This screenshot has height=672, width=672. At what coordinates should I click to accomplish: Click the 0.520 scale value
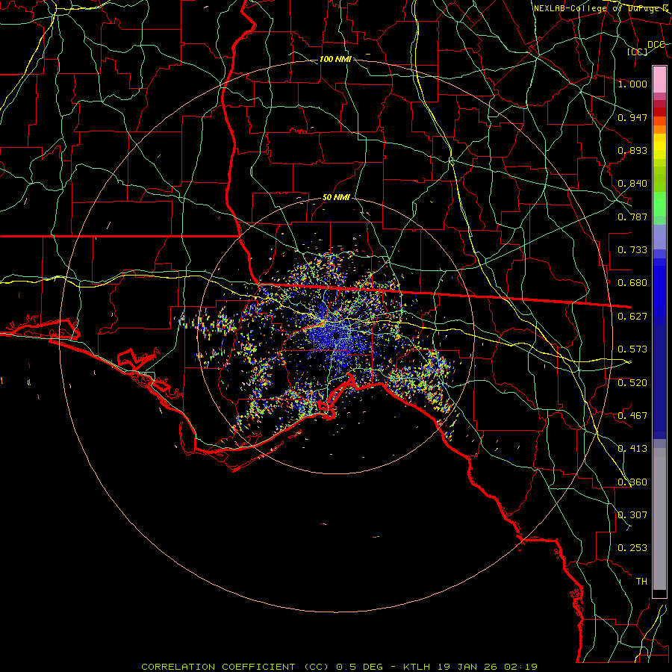tap(632, 383)
